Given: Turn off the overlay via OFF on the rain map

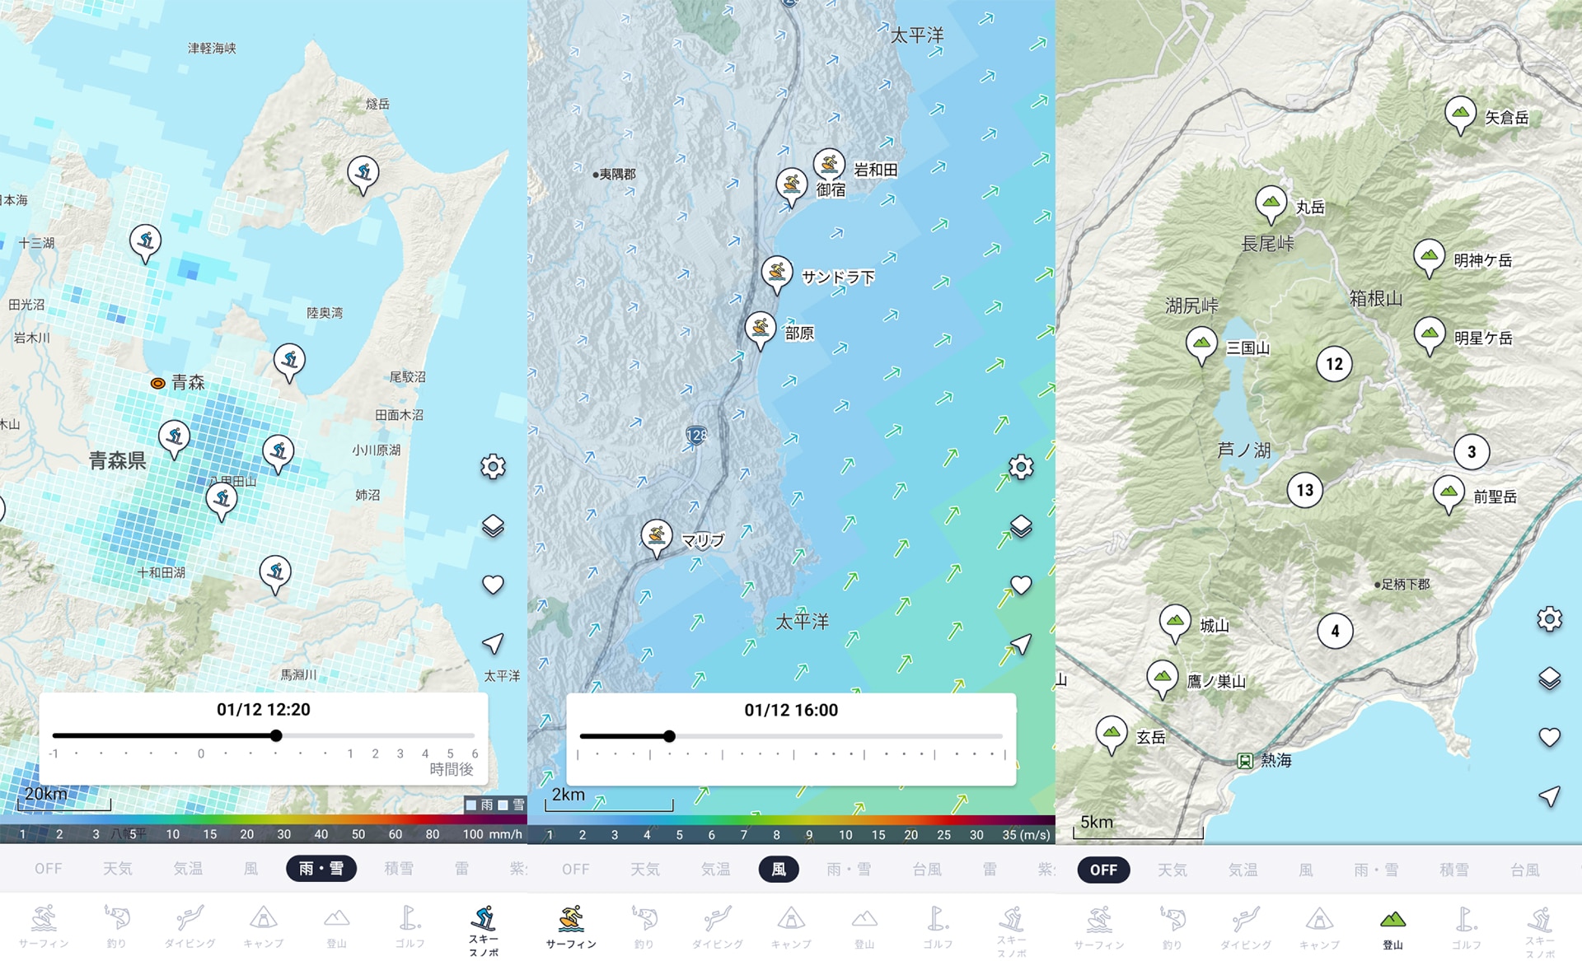Looking at the screenshot, I should pos(49,868).
